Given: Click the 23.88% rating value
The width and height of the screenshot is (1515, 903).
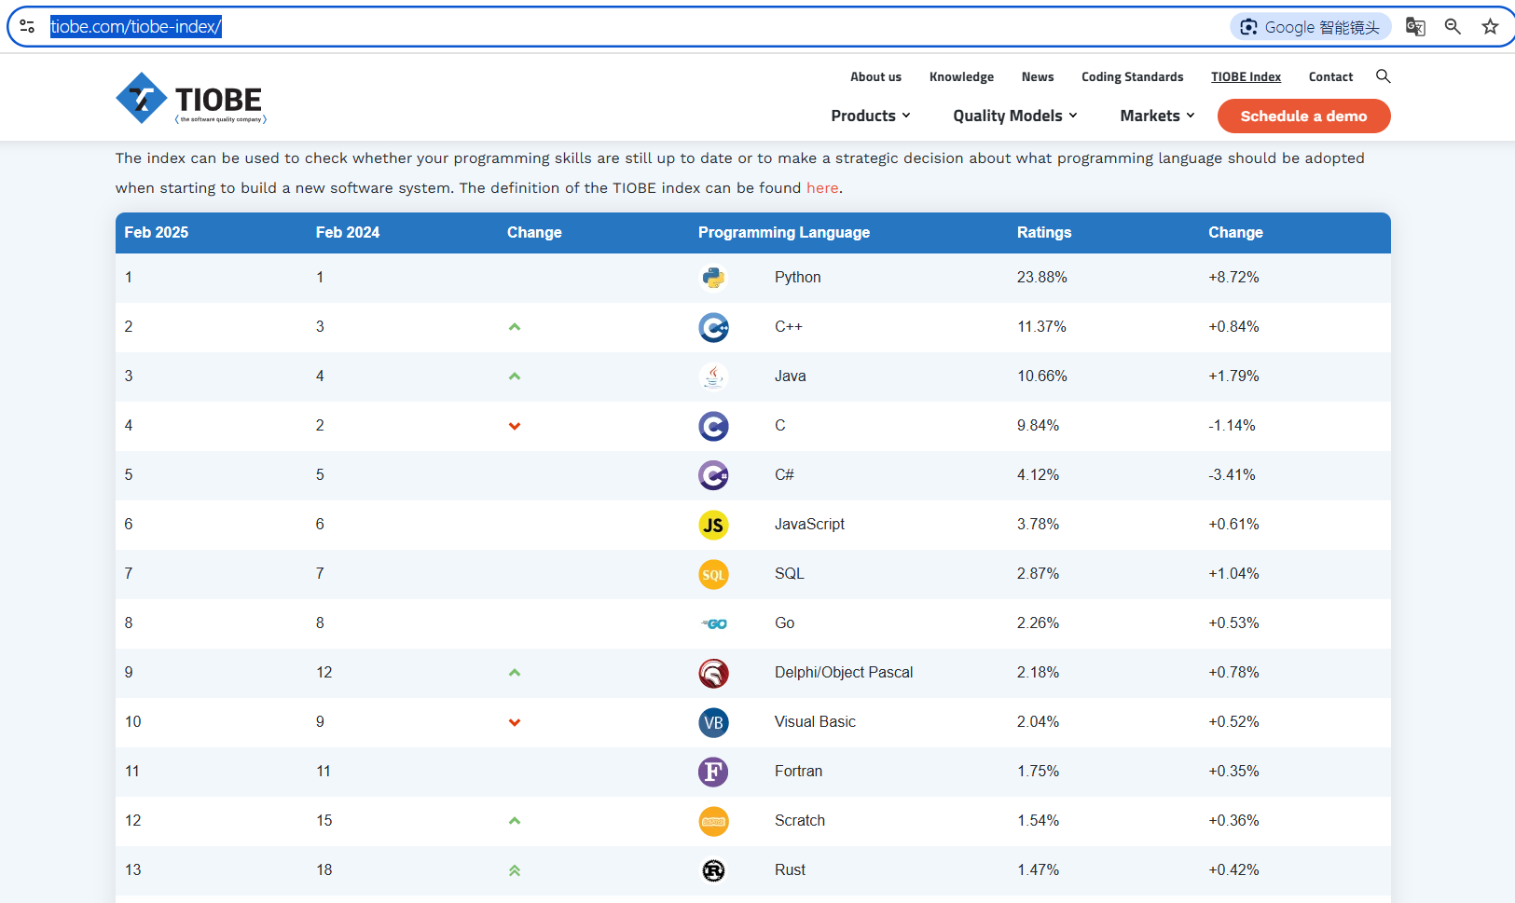Looking at the screenshot, I should point(1042,278).
